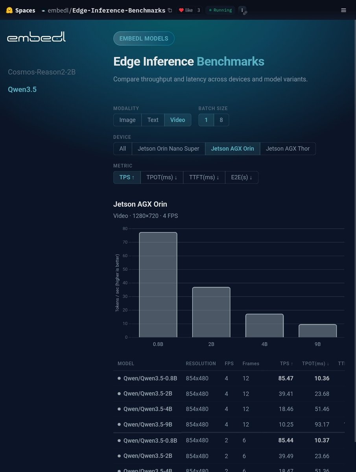Click Qwen/Qwen3.5-0.8B row with TPS 85.44

tap(229, 441)
